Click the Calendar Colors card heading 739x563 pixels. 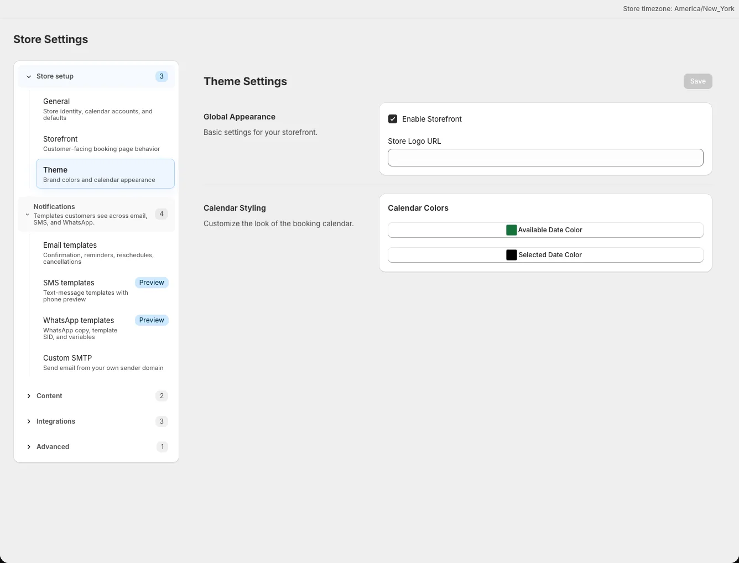click(x=418, y=208)
